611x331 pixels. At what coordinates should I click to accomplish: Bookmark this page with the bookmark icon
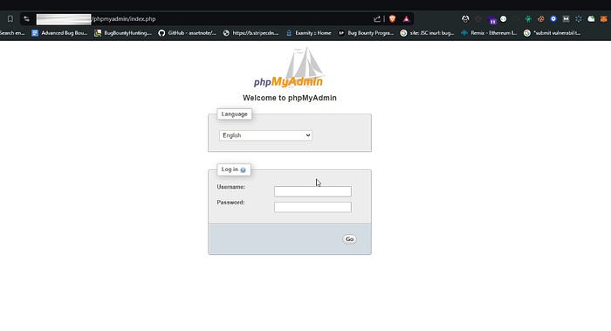10,18
